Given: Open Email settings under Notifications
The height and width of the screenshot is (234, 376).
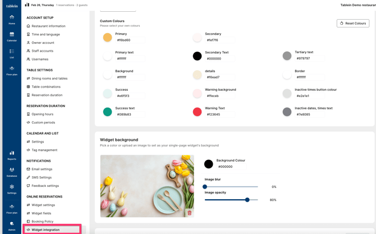Looking at the screenshot, I should [x=42, y=169].
